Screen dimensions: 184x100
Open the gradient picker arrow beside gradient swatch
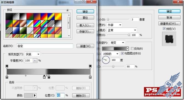[x=128, y=49]
